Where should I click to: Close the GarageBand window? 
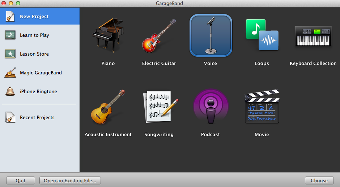(x=4, y=3)
